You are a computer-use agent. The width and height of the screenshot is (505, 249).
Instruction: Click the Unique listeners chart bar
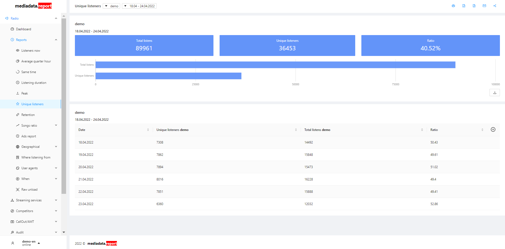169,76
